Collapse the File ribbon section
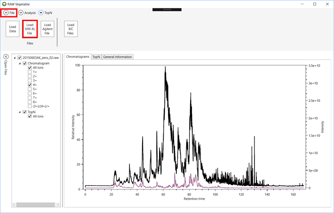 click(x=6, y=13)
